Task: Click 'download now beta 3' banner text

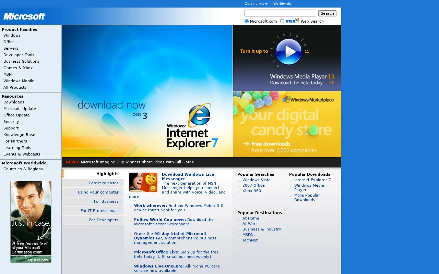Action: 112,109
